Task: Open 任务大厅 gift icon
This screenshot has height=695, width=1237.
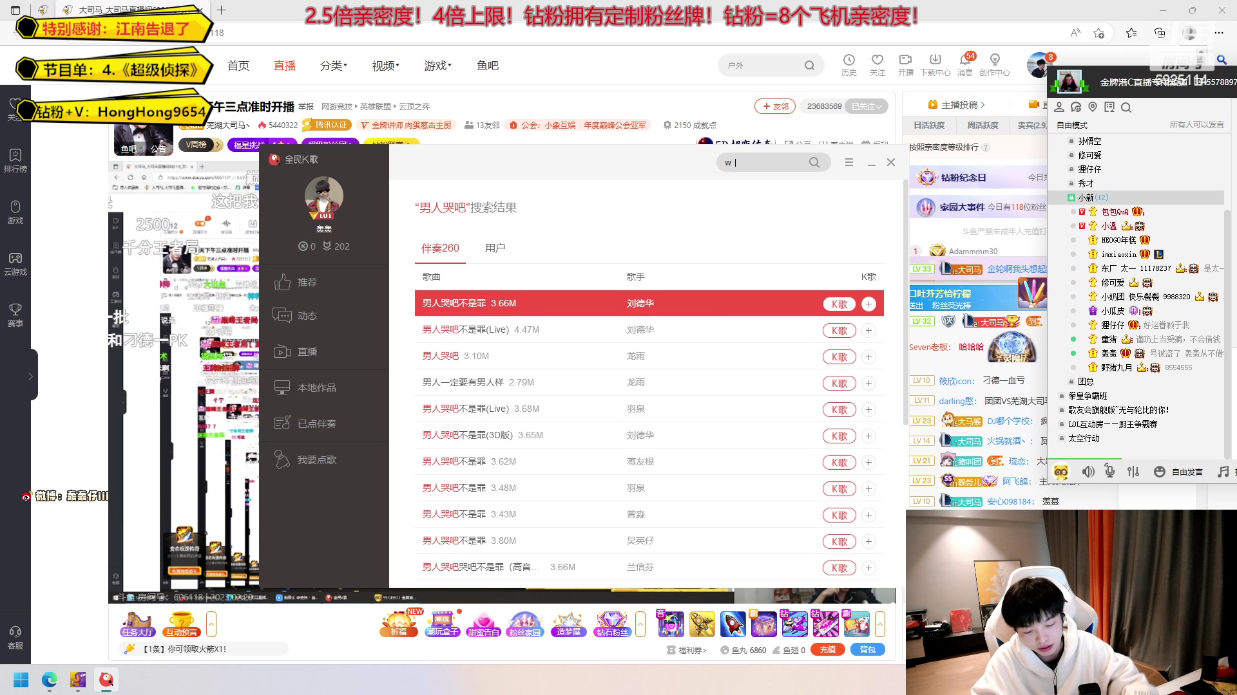Action: [x=138, y=624]
